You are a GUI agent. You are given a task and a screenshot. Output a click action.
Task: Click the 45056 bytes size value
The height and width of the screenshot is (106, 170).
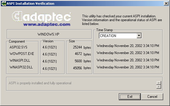pos(82,68)
